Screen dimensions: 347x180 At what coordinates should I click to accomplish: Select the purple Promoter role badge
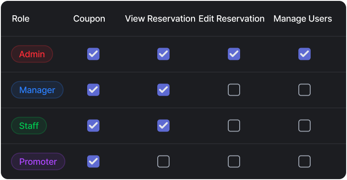(x=38, y=162)
